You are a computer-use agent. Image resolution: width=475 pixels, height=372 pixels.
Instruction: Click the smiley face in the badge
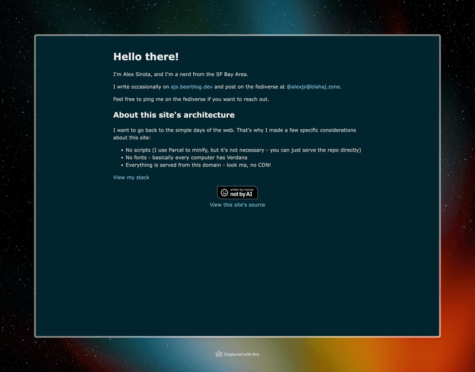tap(224, 193)
